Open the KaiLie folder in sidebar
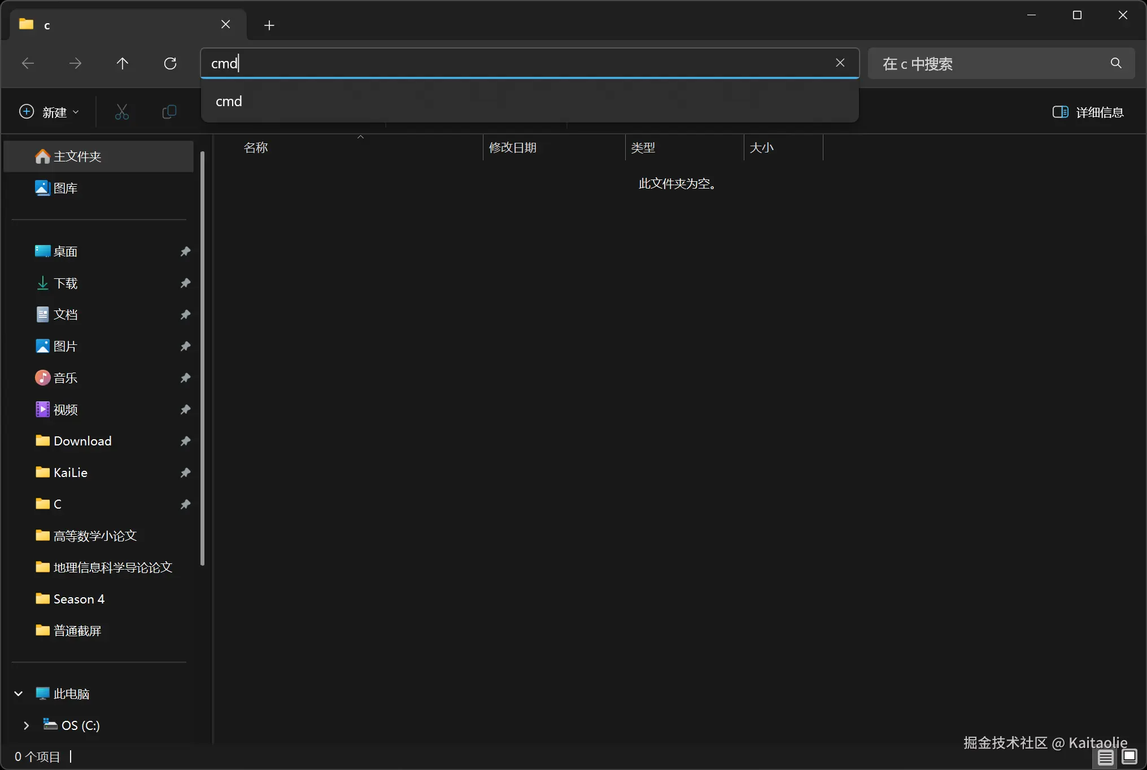Viewport: 1147px width, 770px height. pos(71,473)
